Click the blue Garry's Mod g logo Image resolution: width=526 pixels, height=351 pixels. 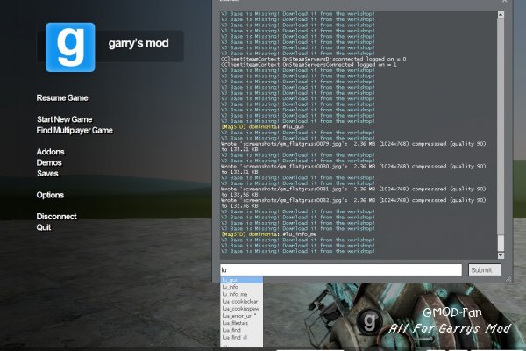click(70, 47)
